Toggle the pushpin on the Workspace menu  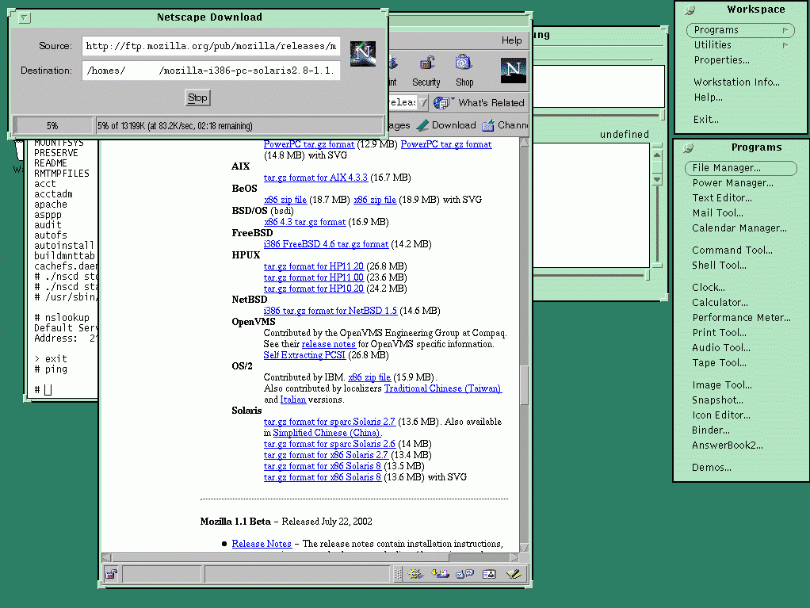coord(690,10)
